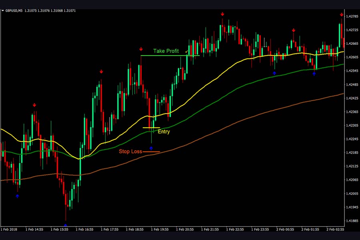
Task: Click the 1.42245 price axis label
Action: click(352, 139)
